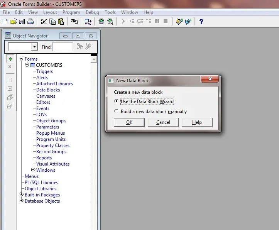
Task: Click the debugger Go play icon
Action: [x=123, y=21]
